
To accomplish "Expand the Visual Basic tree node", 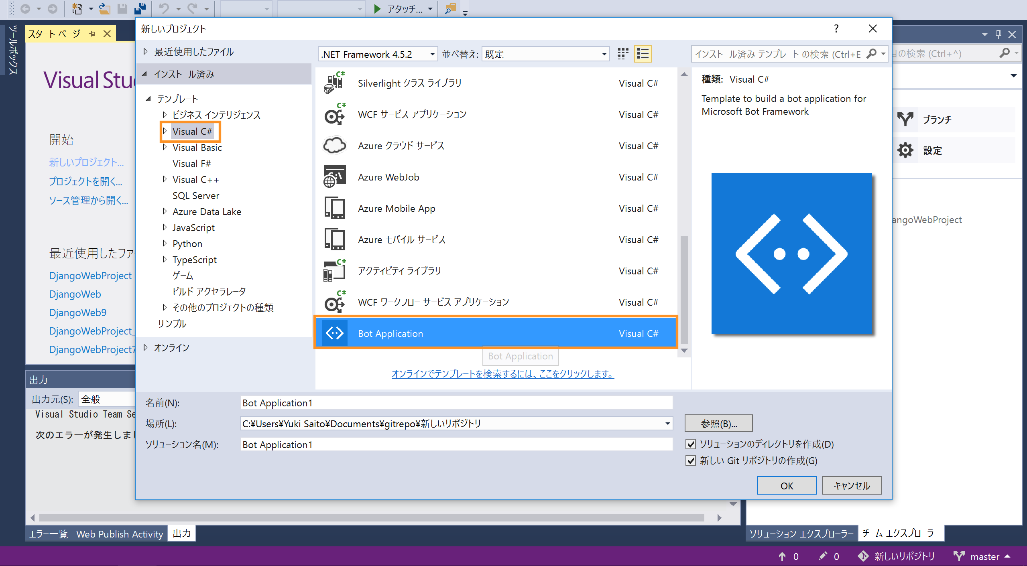I will tap(165, 147).
